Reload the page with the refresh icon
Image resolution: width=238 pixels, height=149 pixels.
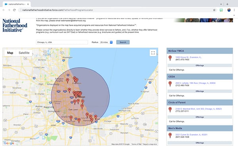click(14, 10)
